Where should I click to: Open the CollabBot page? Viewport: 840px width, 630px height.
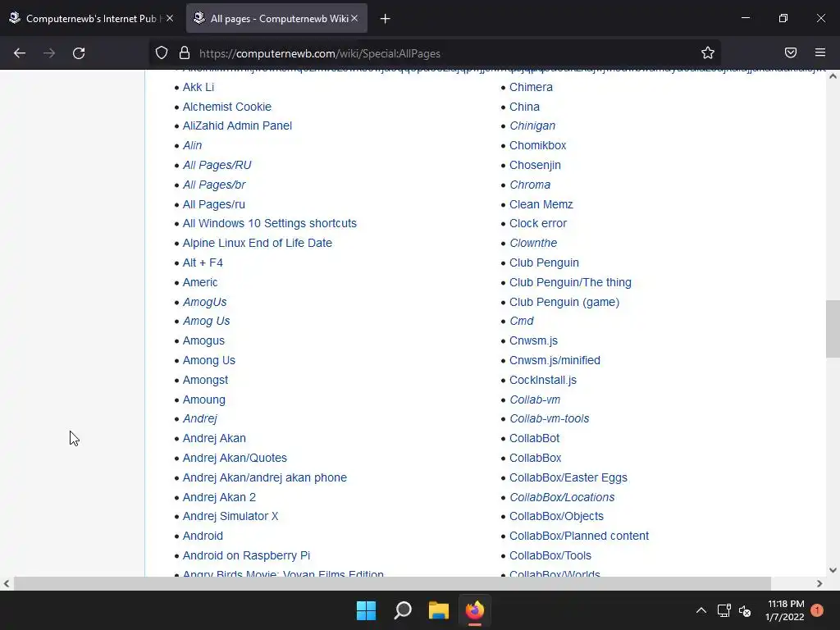pos(535,438)
